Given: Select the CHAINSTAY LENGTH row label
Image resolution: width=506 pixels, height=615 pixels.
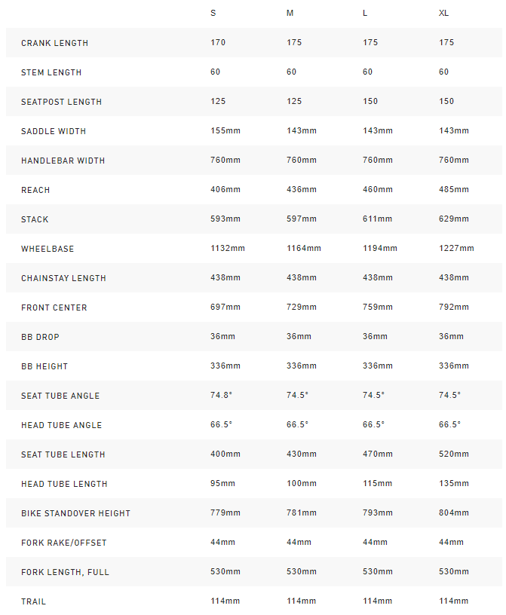Looking at the screenshot, I should (x=63, y=278).
